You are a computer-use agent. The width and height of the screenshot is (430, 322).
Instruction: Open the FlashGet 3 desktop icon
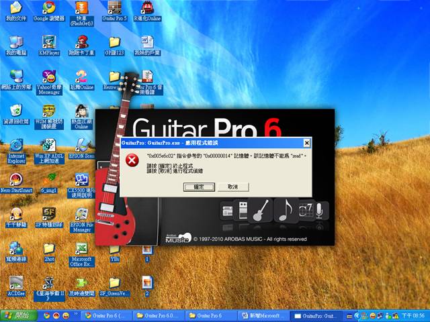82,13
